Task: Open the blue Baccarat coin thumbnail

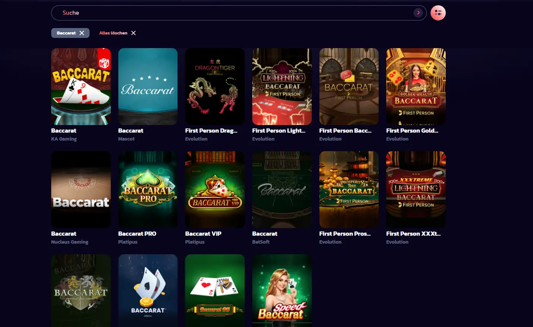Action: pyautogui.click(x=148, y=291)
